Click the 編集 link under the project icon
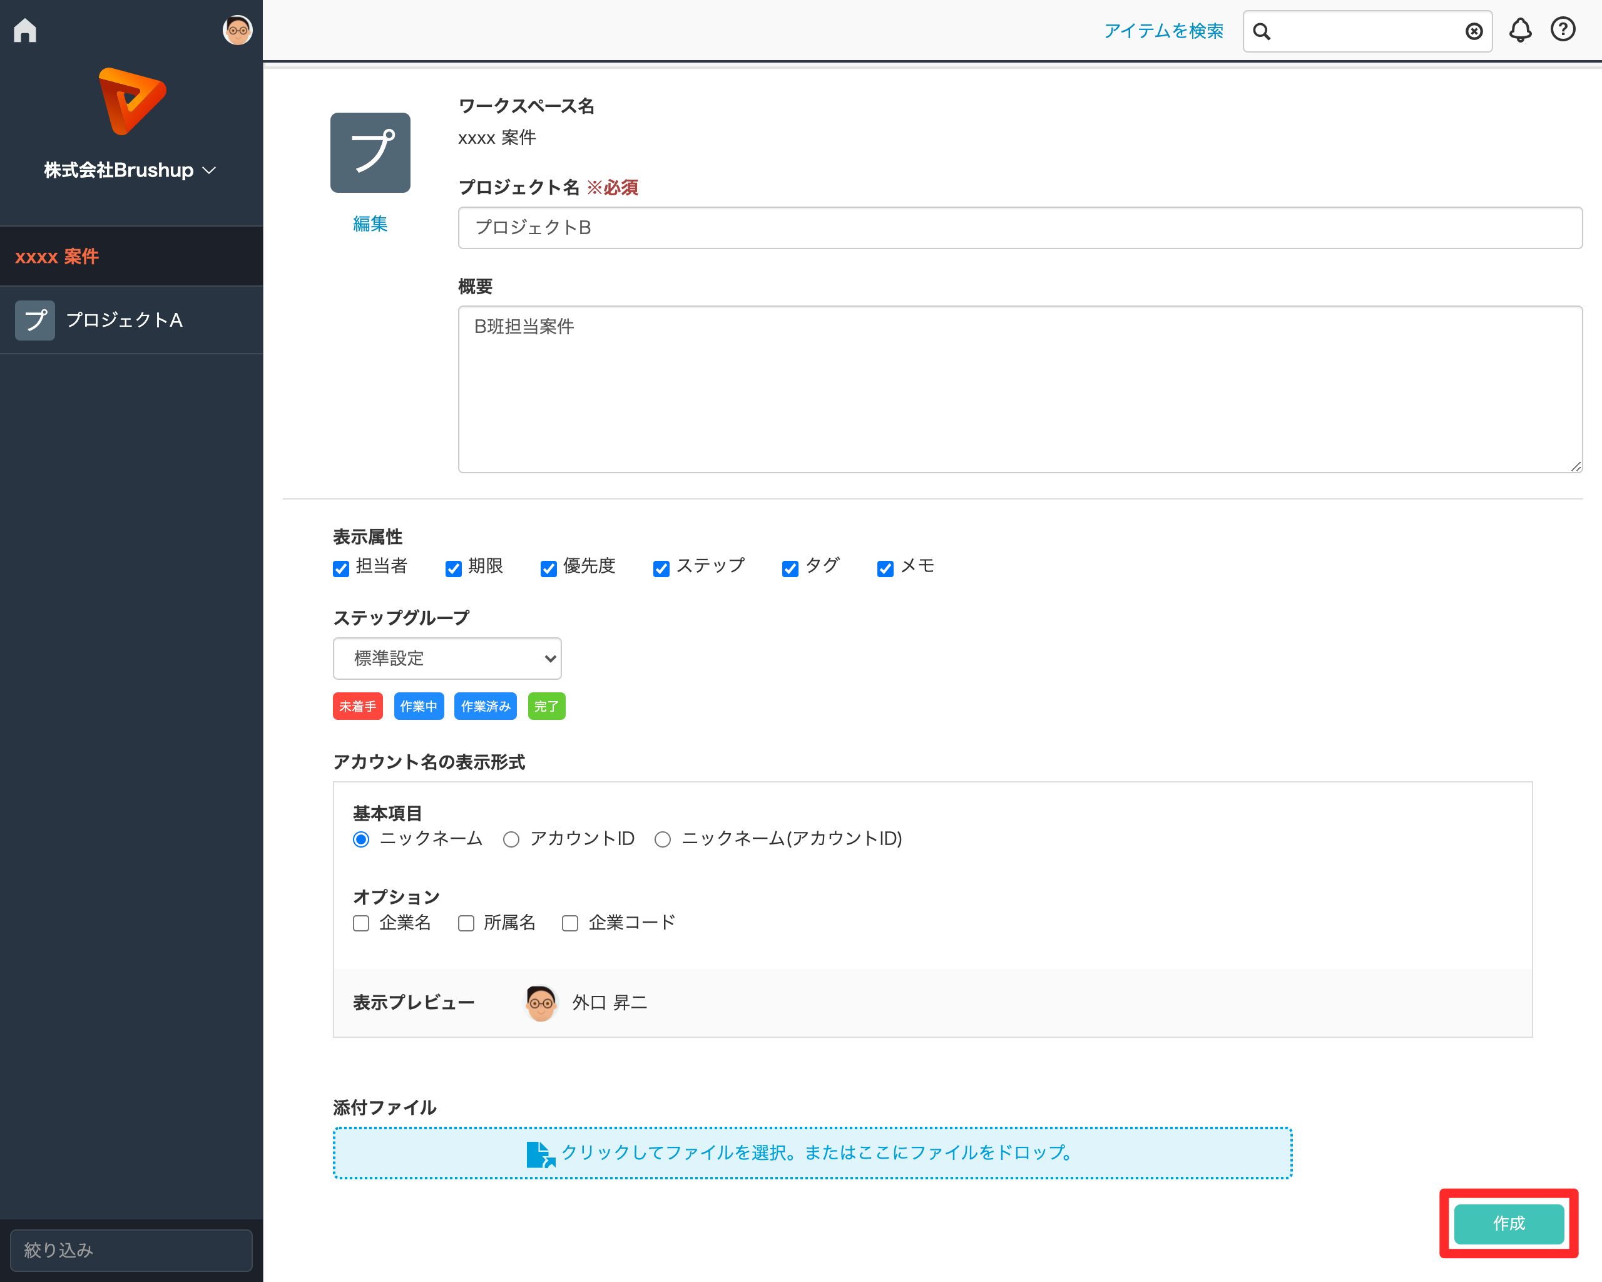This screenshot has width=1602, height=1282. 370,223
